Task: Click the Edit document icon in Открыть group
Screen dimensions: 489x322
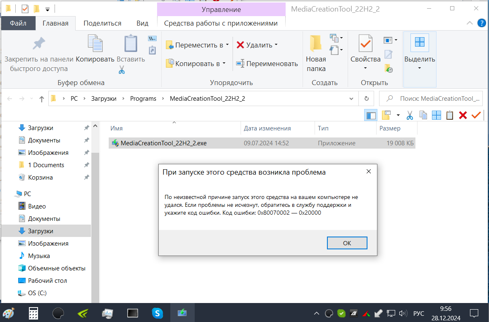Action: pyautogui.click(x=388, y=54)
